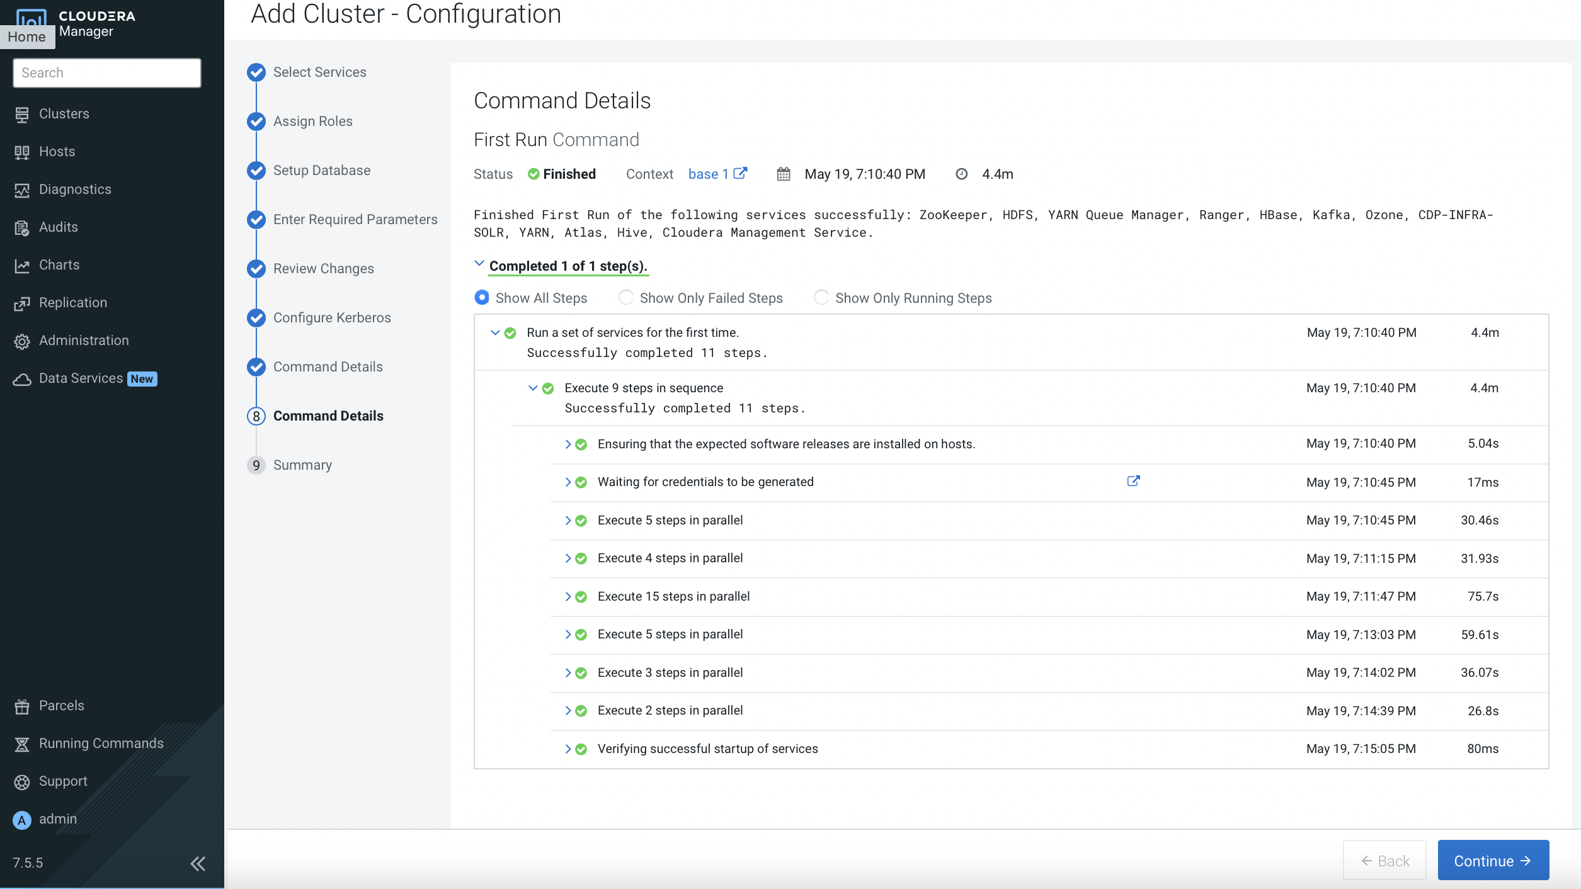Click the Search input field

[107, 73]
